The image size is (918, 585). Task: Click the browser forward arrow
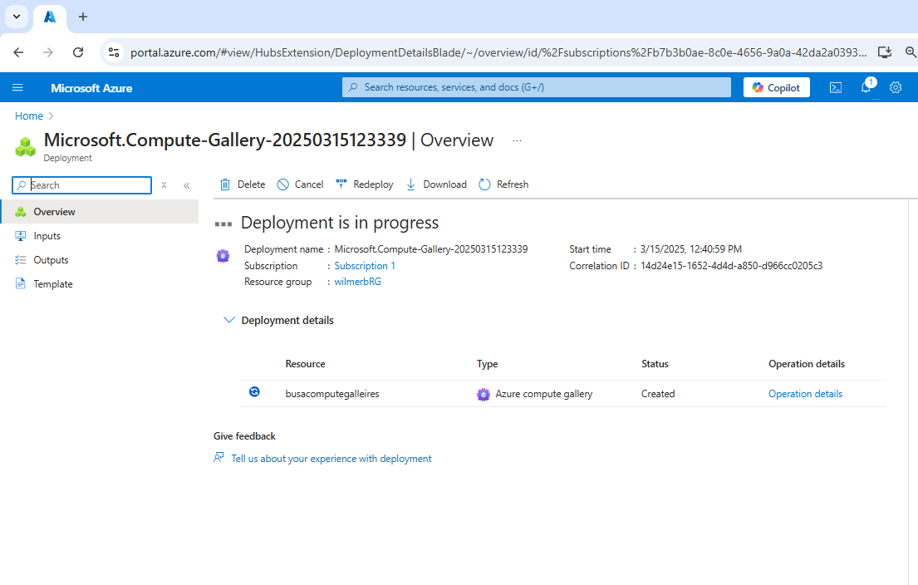point(48,52)
